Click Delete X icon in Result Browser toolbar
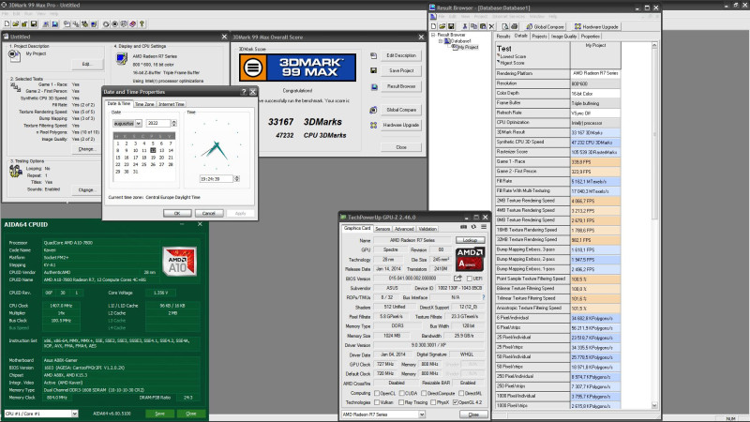Viewport: 750px width, 422px height. pyautogui.click(x=491, y=26)
